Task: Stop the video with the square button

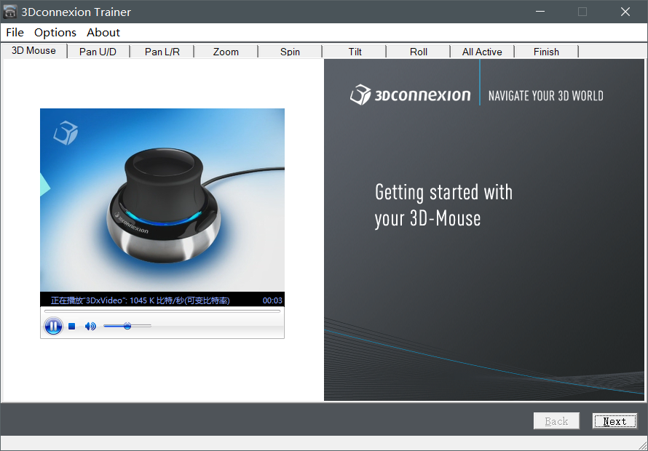Action: (72, 327)
